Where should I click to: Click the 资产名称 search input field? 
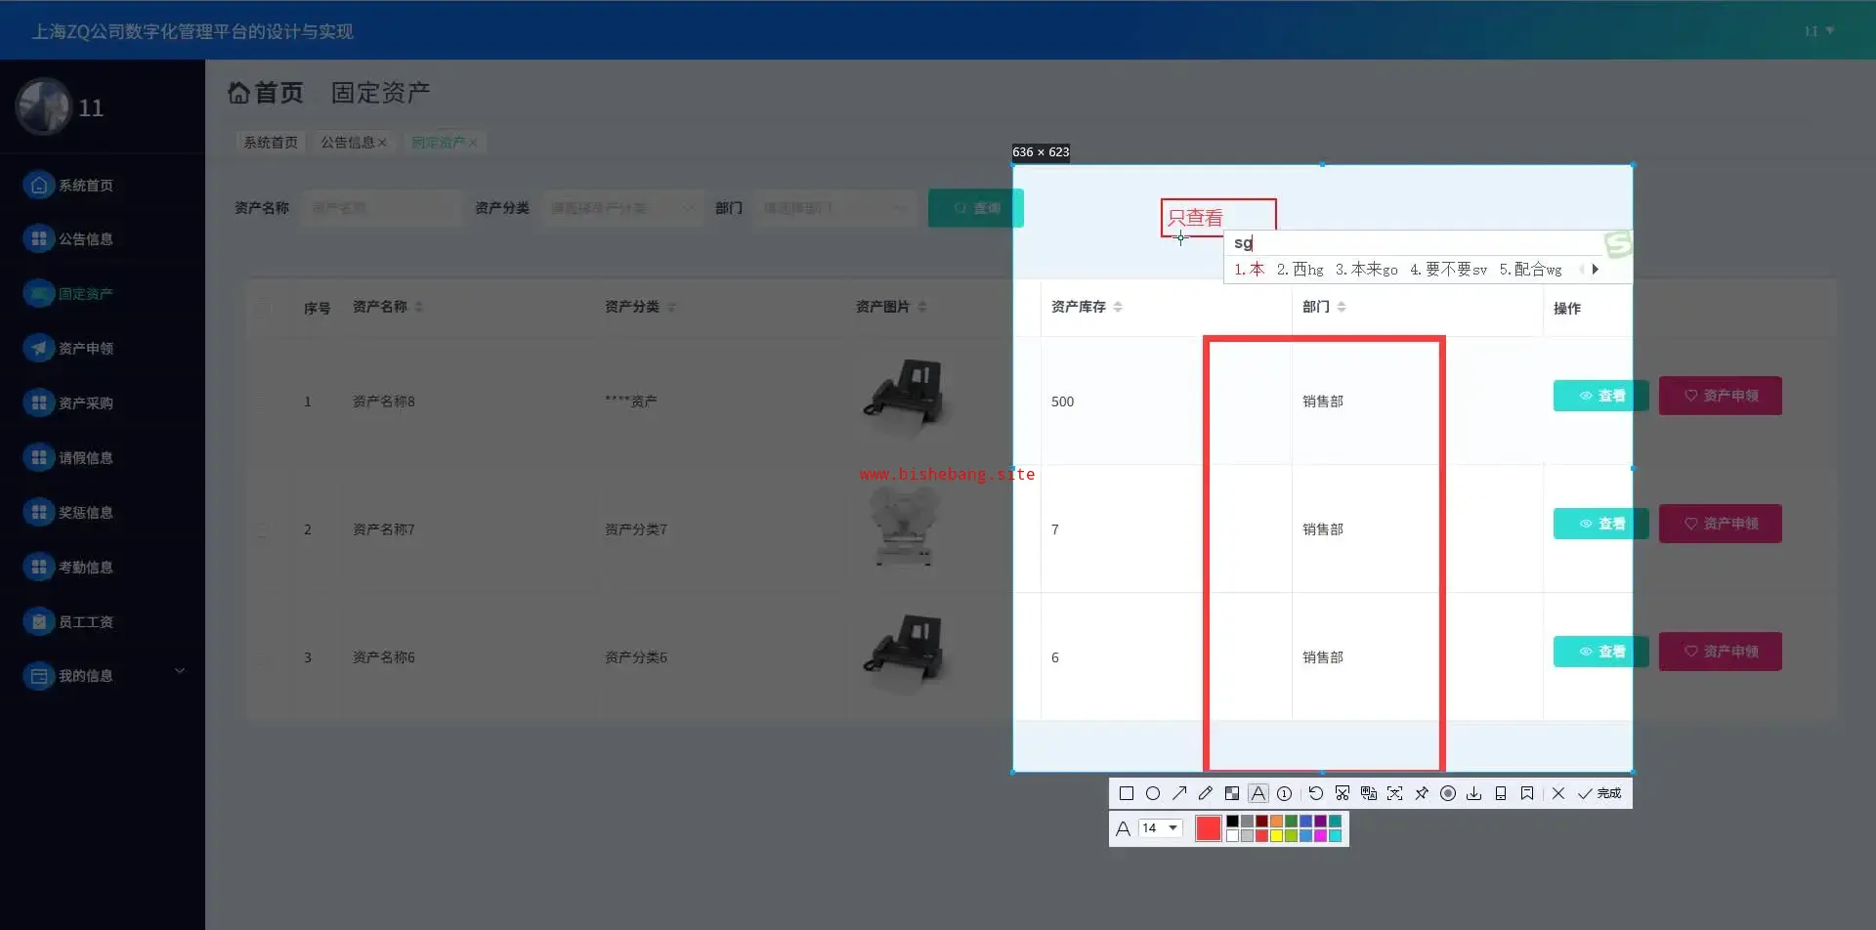point(381,208)
